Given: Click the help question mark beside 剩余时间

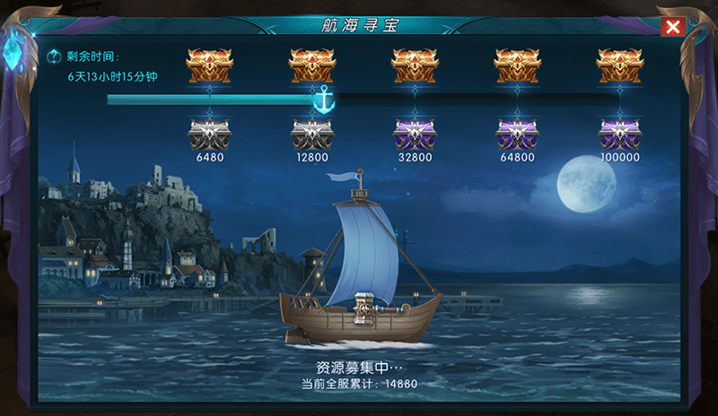Looking at the screenshot, I should pos(54,56).
